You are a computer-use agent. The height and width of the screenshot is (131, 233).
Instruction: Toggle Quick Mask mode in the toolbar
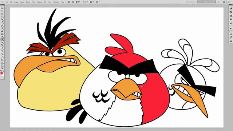2,78
